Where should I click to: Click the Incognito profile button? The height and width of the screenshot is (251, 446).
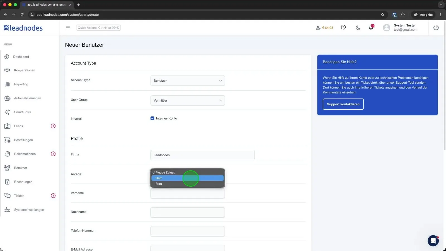point(423,15)
